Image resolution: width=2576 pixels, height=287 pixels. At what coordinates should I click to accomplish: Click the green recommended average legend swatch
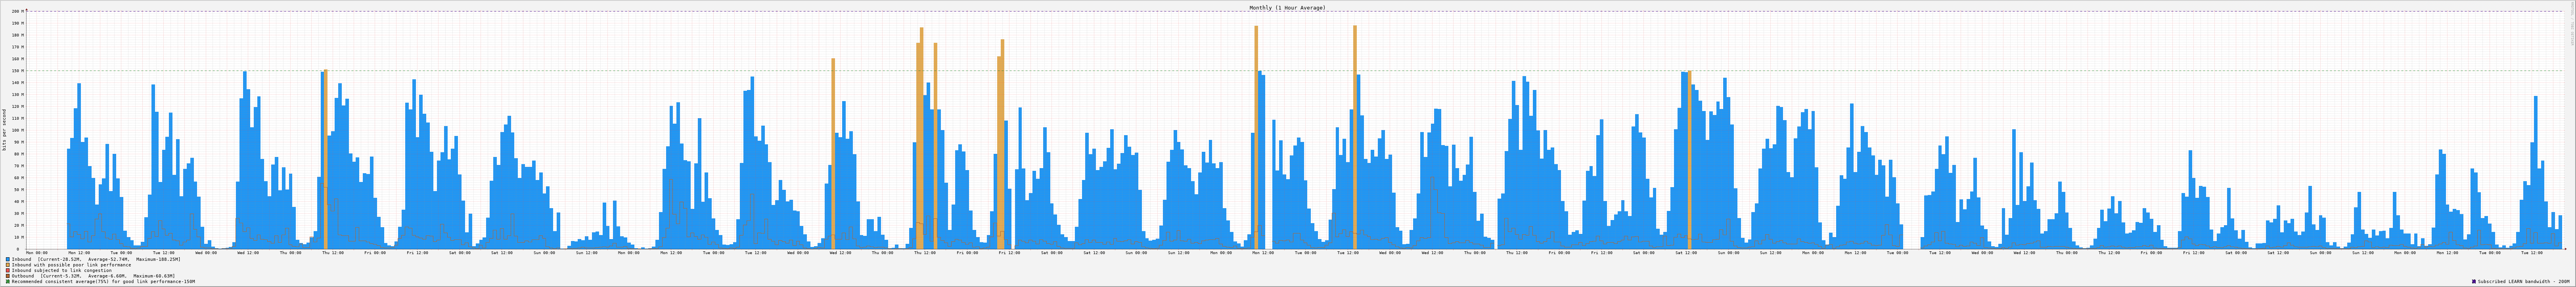[8, 282]
